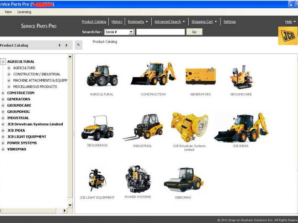This screenshot has height=223, width=298.
Task: Click the sync tree toggle icon
Action: point(78,45)
